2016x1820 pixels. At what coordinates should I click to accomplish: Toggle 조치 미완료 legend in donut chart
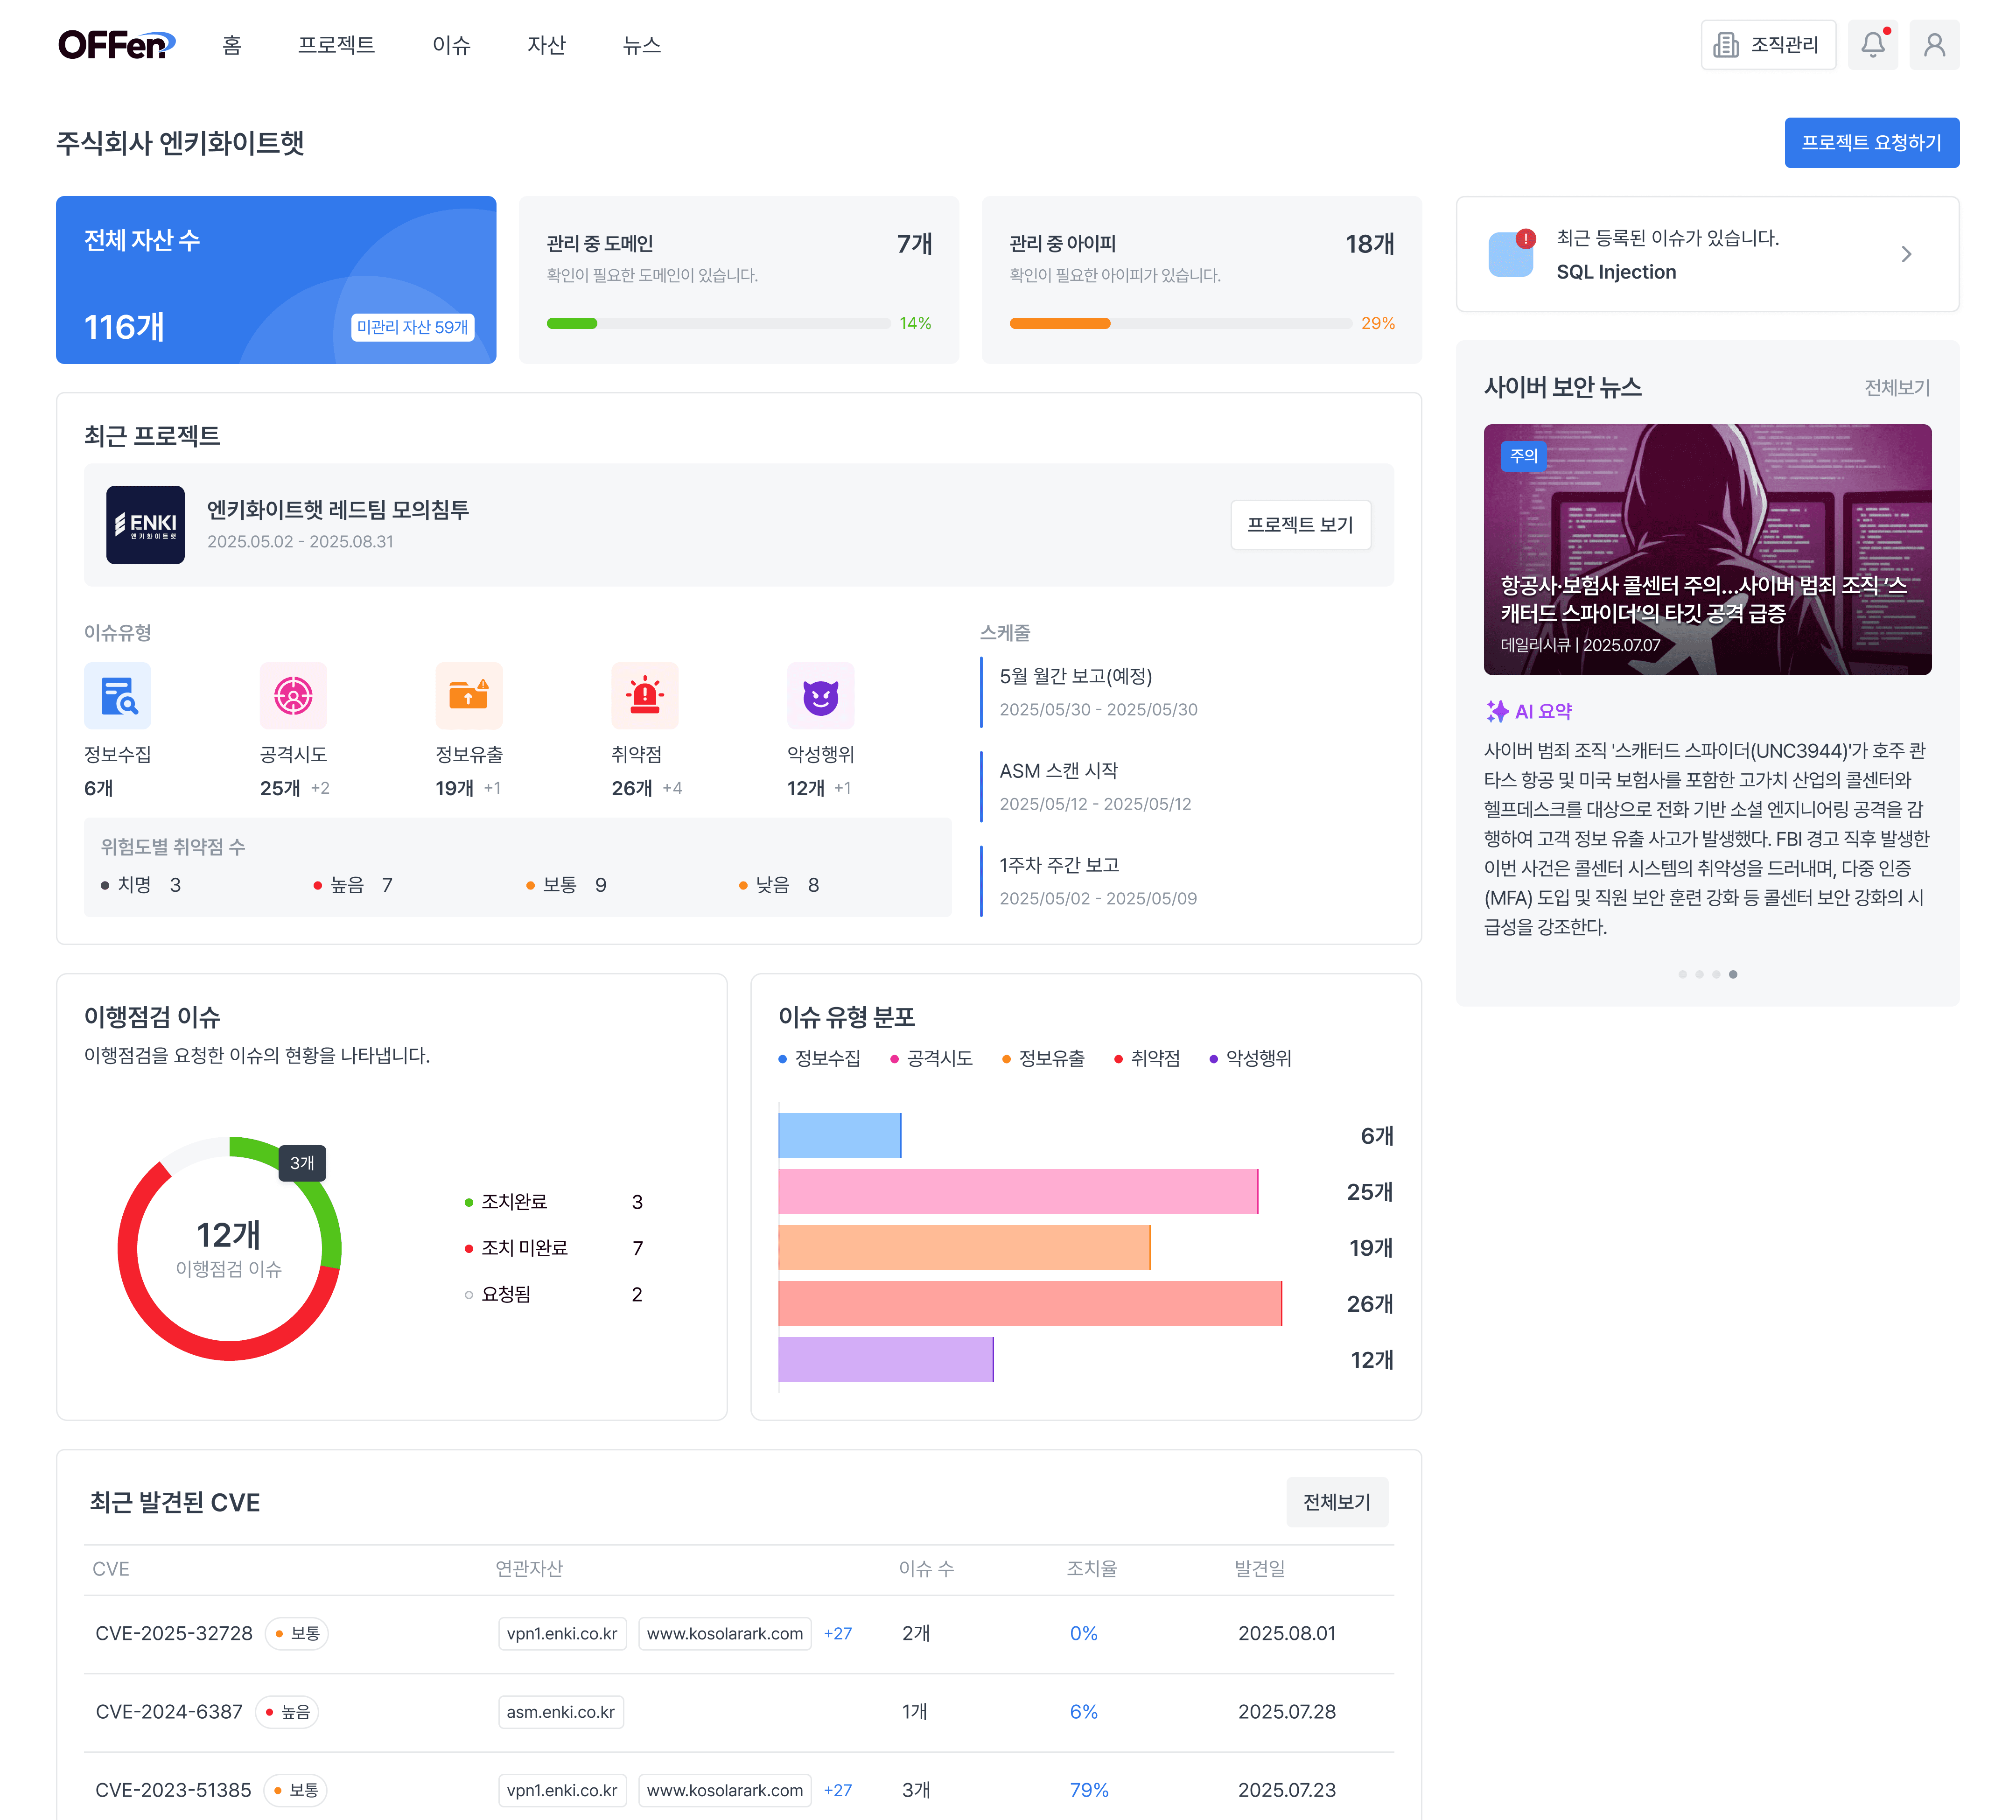pyautogui.click(x=523, y=1248)
